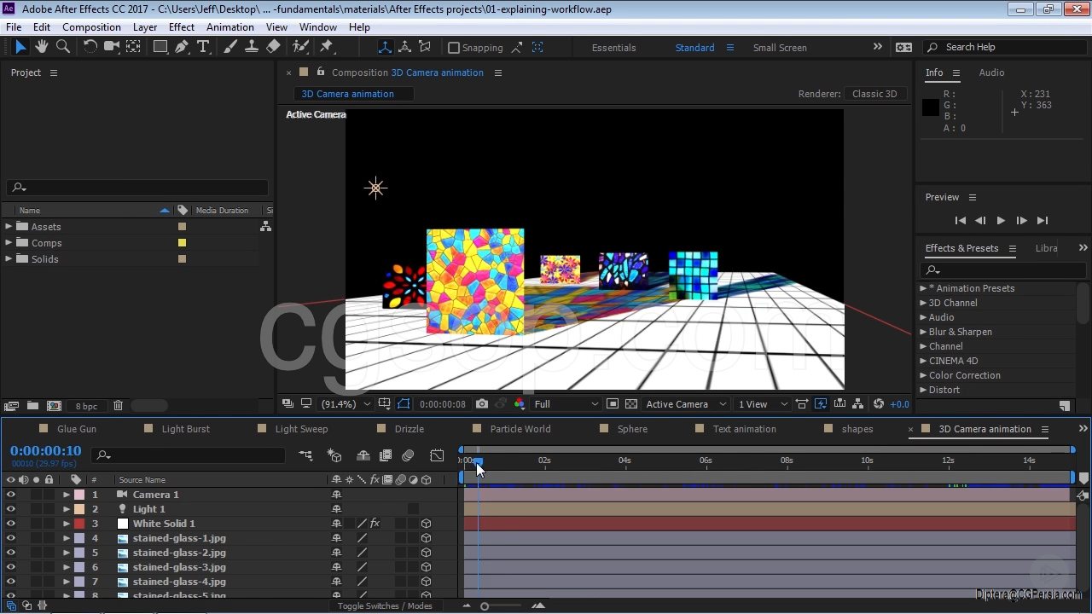
Task: Open the Animation menu
Action: point(230,26)
